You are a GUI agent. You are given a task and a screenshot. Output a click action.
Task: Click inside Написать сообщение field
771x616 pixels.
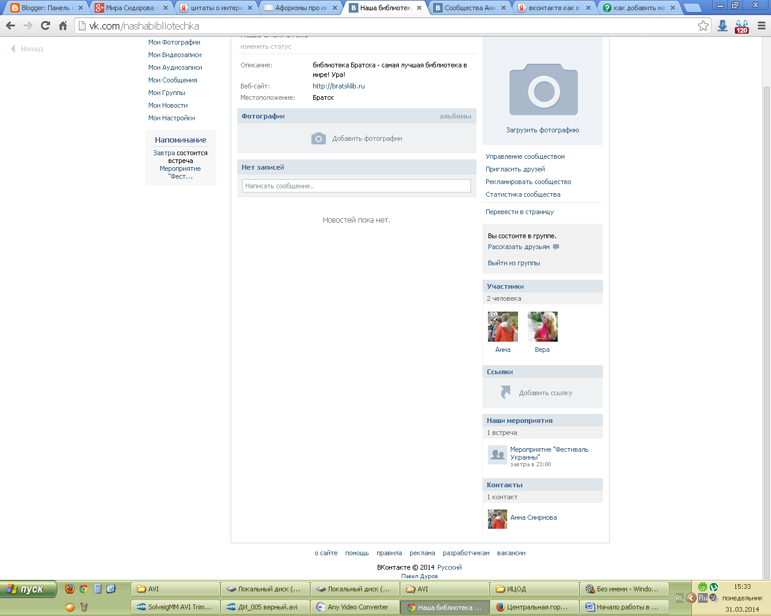357,186
